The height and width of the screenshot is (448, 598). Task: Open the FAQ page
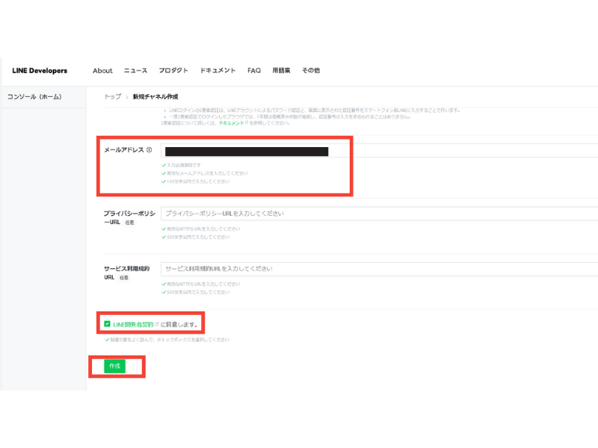254,71
